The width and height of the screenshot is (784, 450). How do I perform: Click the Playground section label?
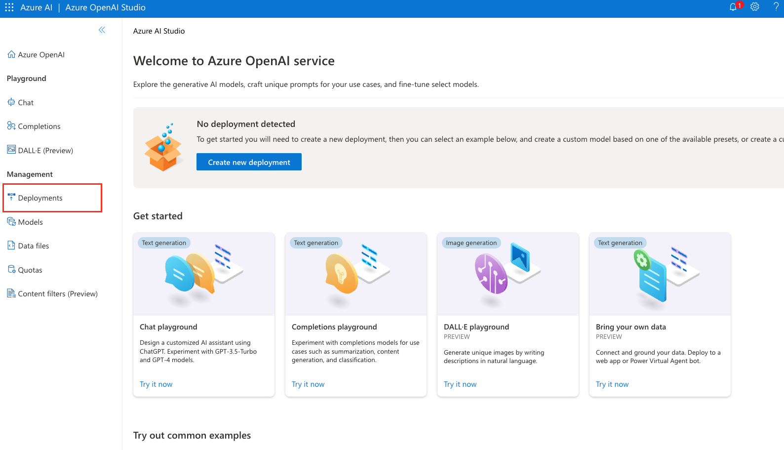27,79
